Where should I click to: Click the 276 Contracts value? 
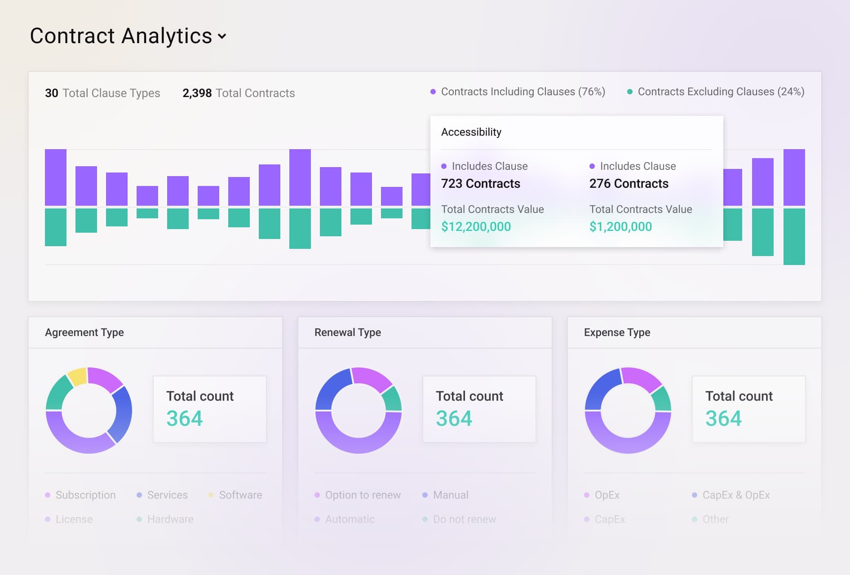629,184
